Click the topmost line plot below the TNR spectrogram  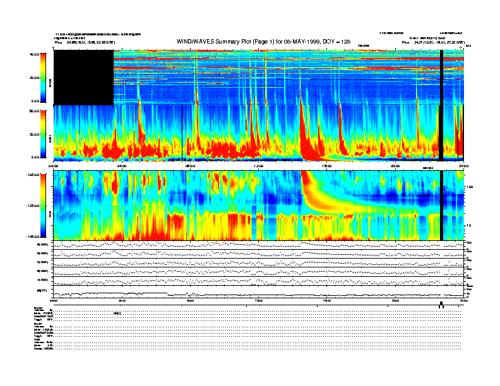[259, 245]
